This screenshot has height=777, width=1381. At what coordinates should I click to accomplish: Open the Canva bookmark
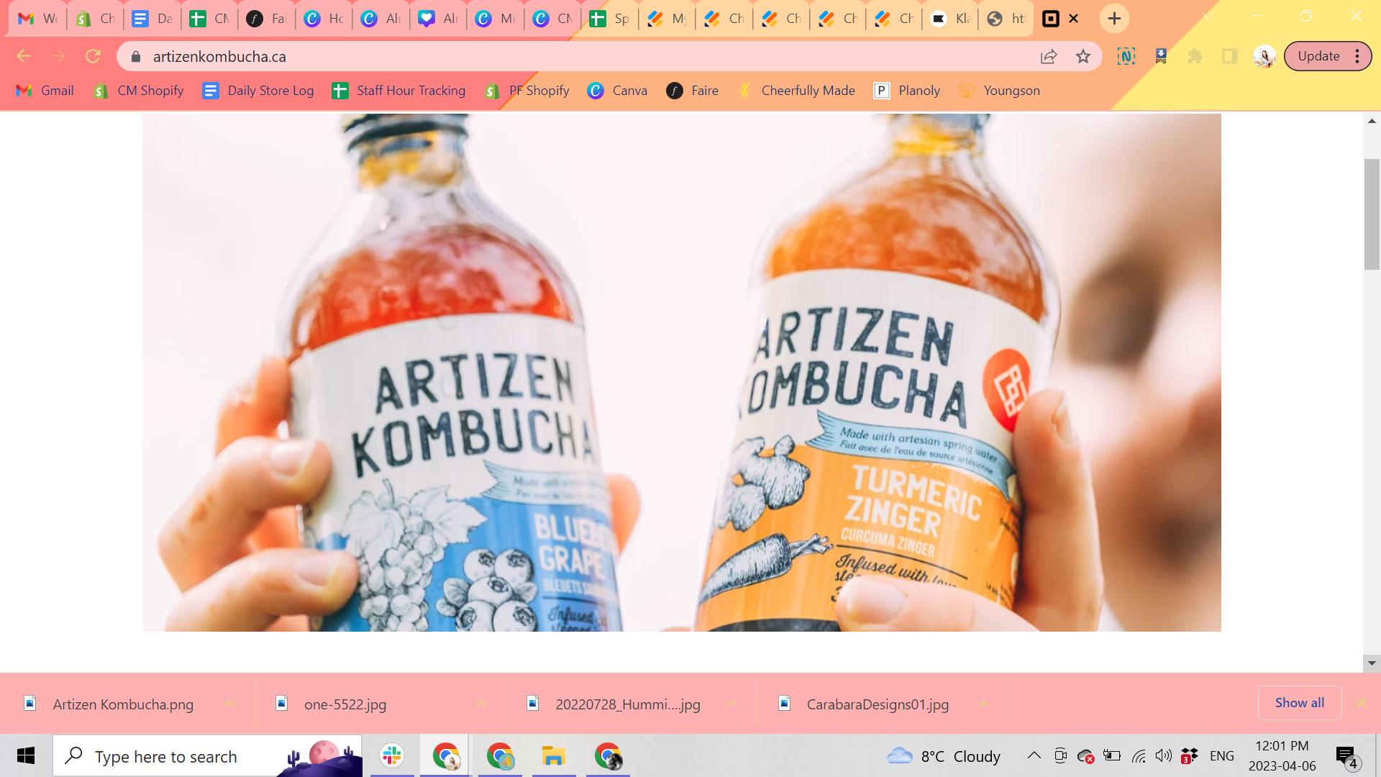tap(617, 91)
